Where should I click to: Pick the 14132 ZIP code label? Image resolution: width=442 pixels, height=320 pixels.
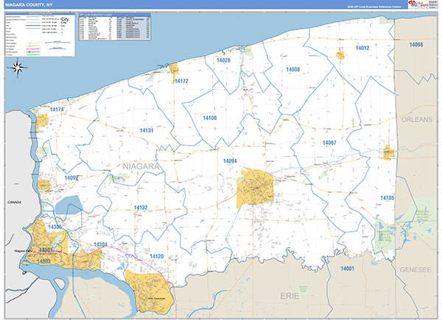[141, 207]
